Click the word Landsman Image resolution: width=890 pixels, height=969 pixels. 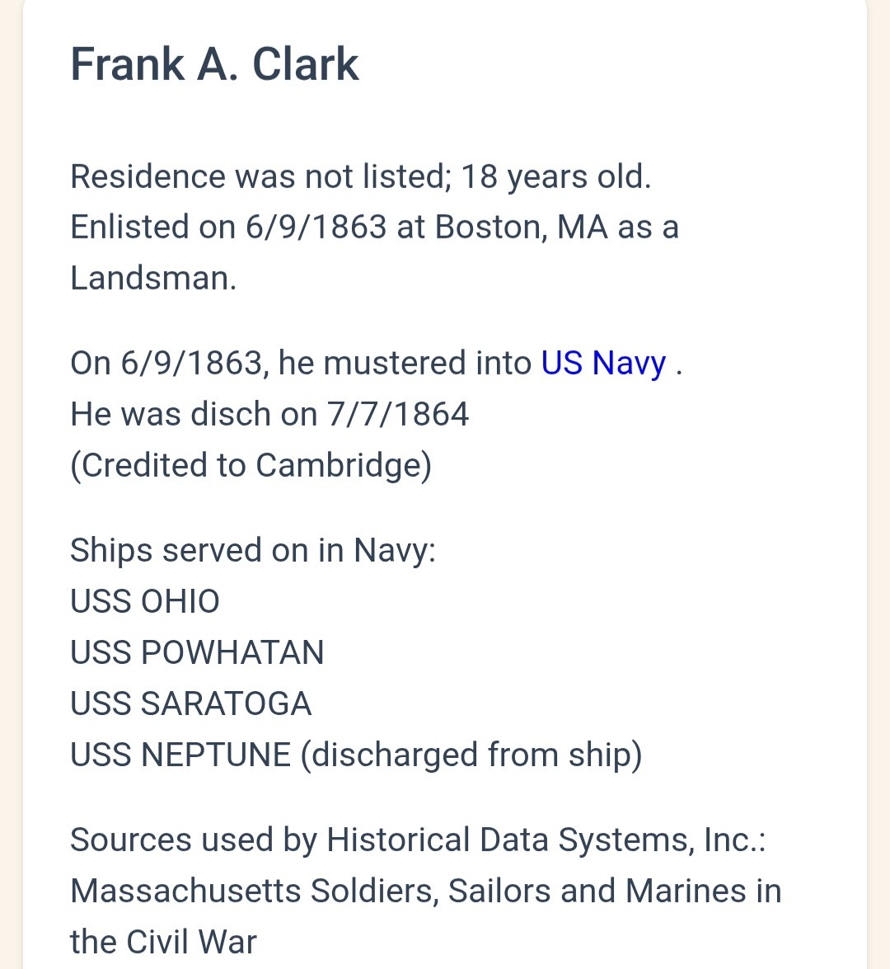click(152, 278)
